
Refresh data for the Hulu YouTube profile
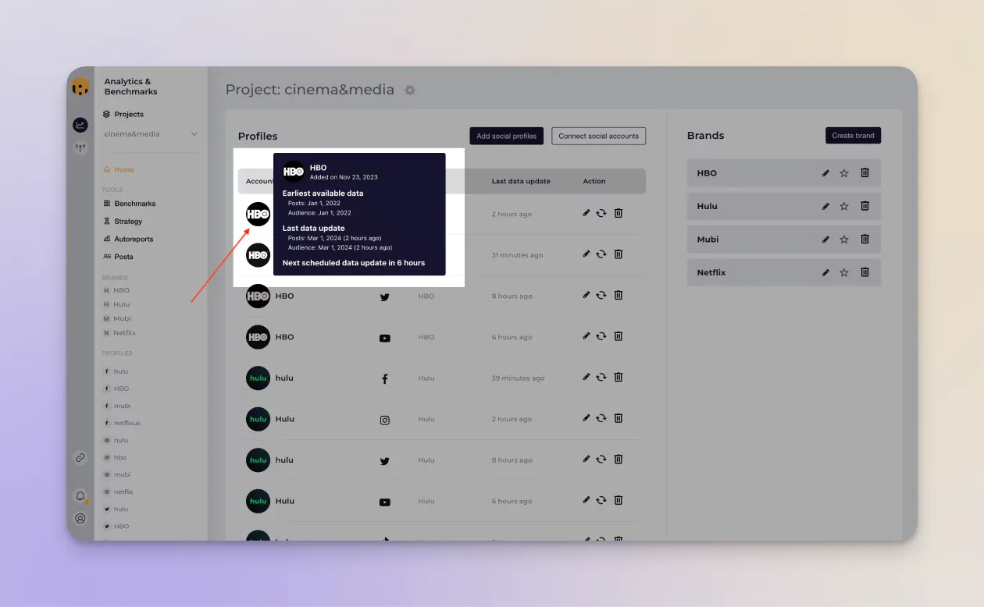[601, 501]
